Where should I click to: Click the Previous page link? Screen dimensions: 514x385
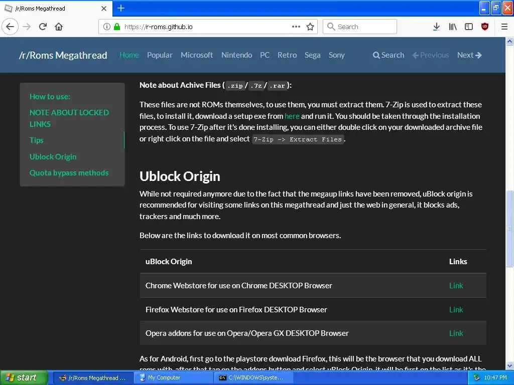(x=430, y=55)
